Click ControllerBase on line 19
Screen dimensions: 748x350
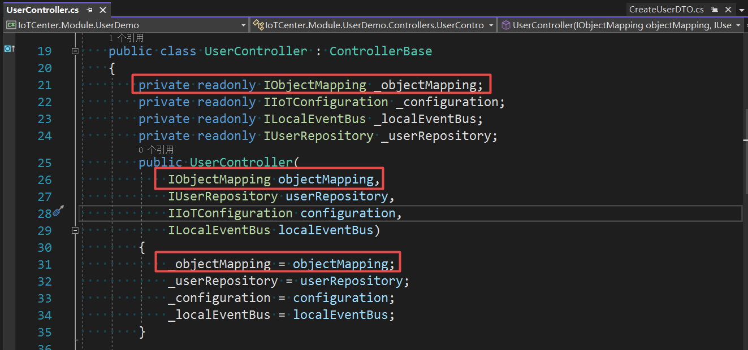(381, 51)
